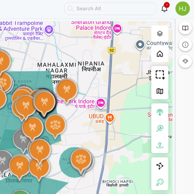Click the Search All input field
The width and height of the screenshot is (194, 194).
click(110, 9)
